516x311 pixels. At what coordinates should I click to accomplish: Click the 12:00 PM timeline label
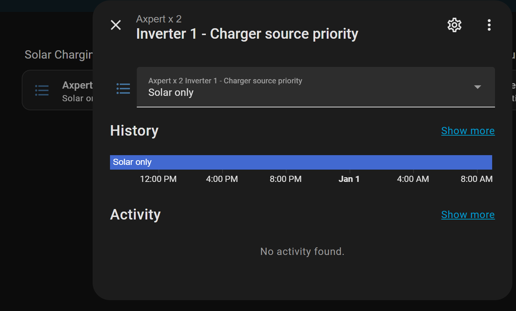158,179
